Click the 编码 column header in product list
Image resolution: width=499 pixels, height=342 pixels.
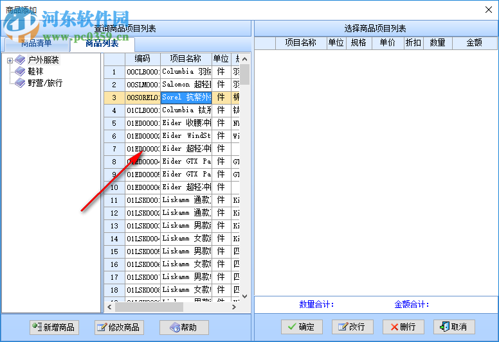pyautogui.click(x=143, y=59)
